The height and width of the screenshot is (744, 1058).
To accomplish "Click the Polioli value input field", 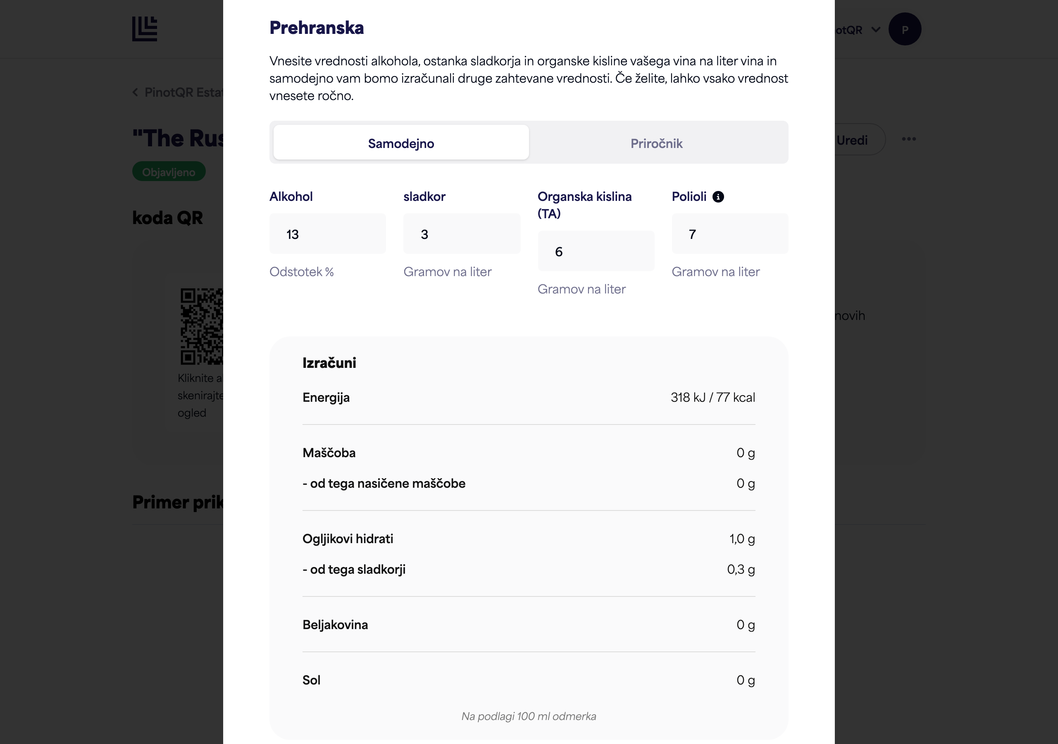I will [x=730, y=234].
